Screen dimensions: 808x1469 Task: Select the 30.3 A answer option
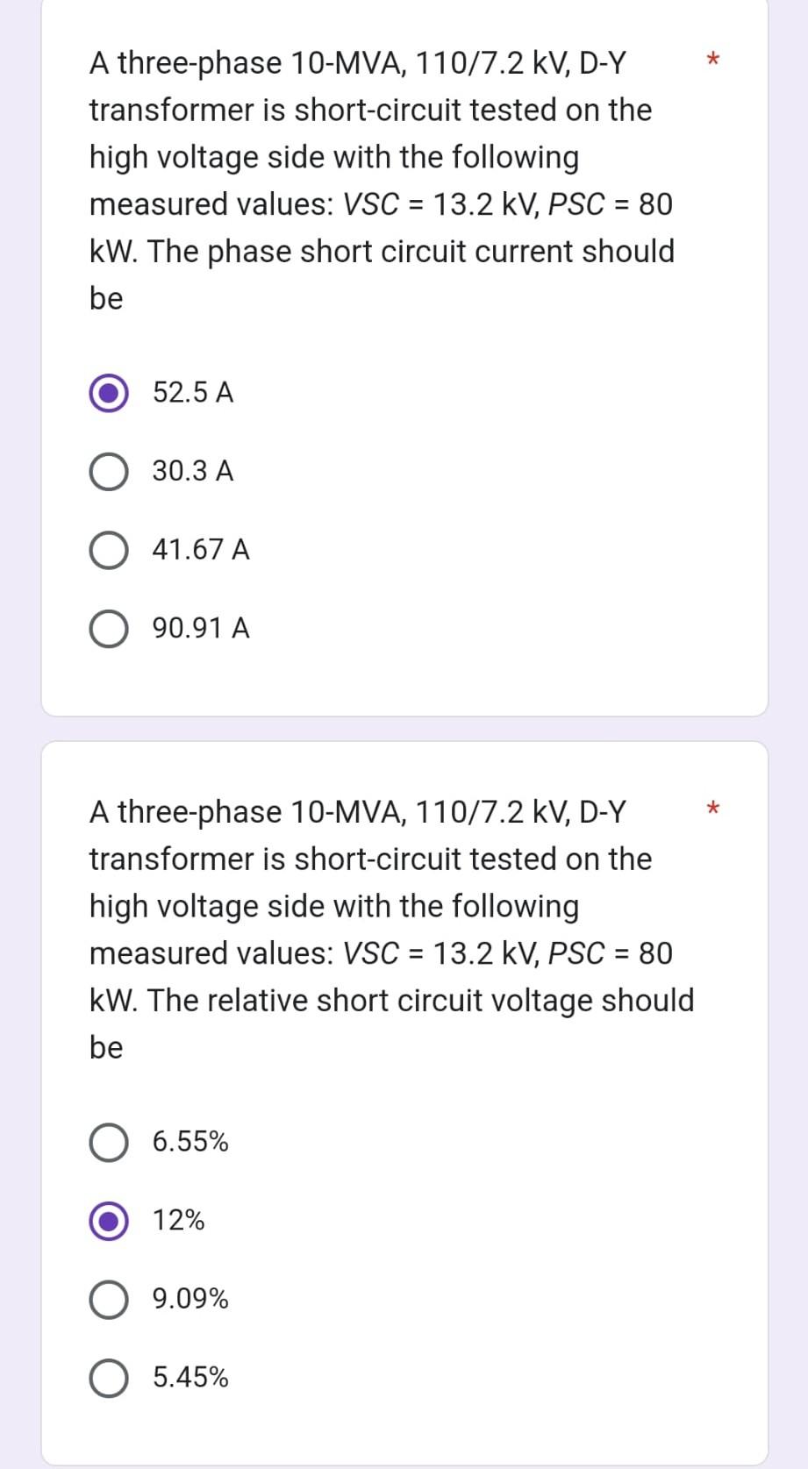coord(108,472)
